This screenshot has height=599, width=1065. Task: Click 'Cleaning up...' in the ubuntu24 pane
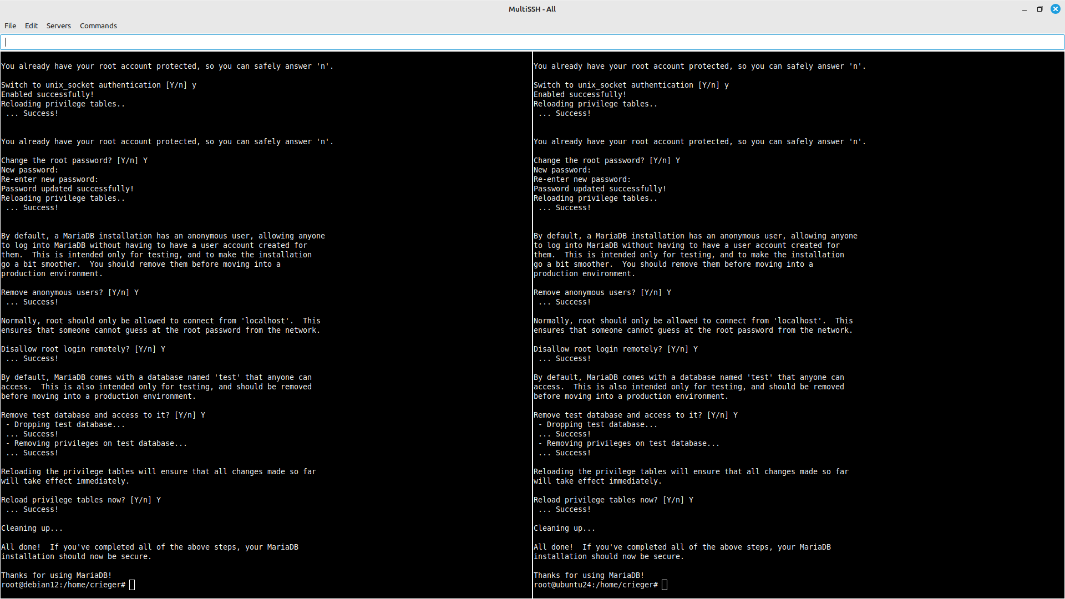point(565,528)
